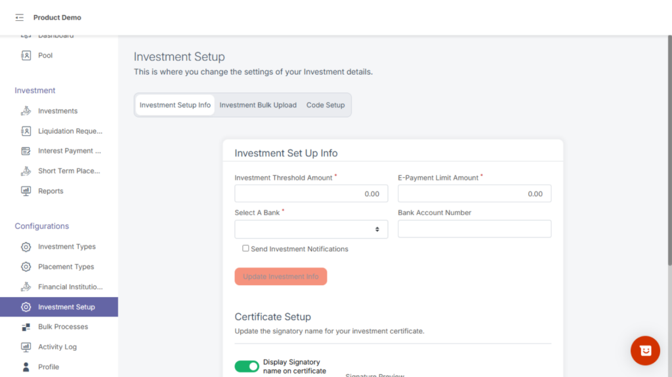
Task: Click the Bulk Processes sidebar icon
Action: coord(26,327)
